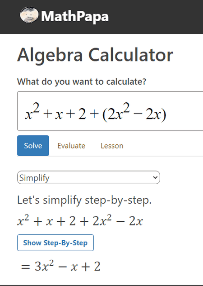This screenshot has height=286, width=203.
Task: Click the Show Step-By-Step button
Action: click(55, 243)
